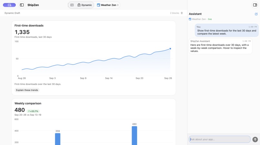Click the 2 blocks label
The image size is (260, 145).
175,13
